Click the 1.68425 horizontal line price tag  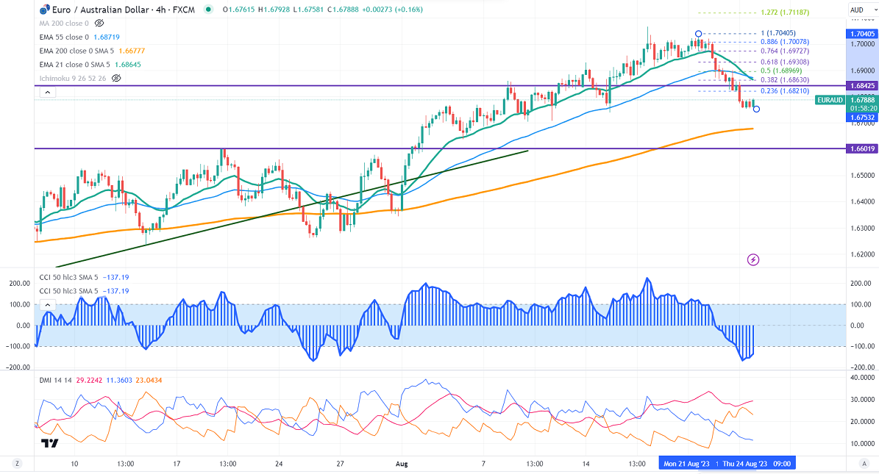(862, 86)
